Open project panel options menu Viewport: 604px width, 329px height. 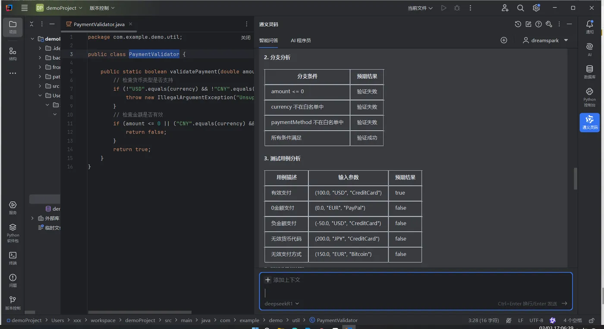click(42, 24)
